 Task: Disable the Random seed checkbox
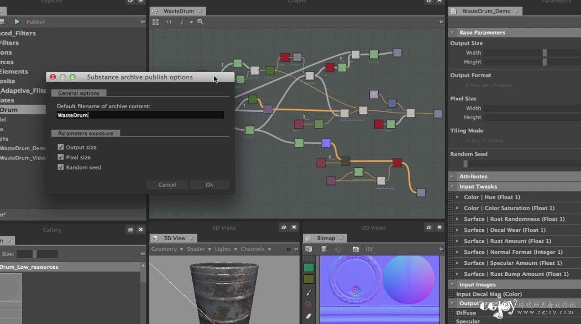[x=61, y=167]
